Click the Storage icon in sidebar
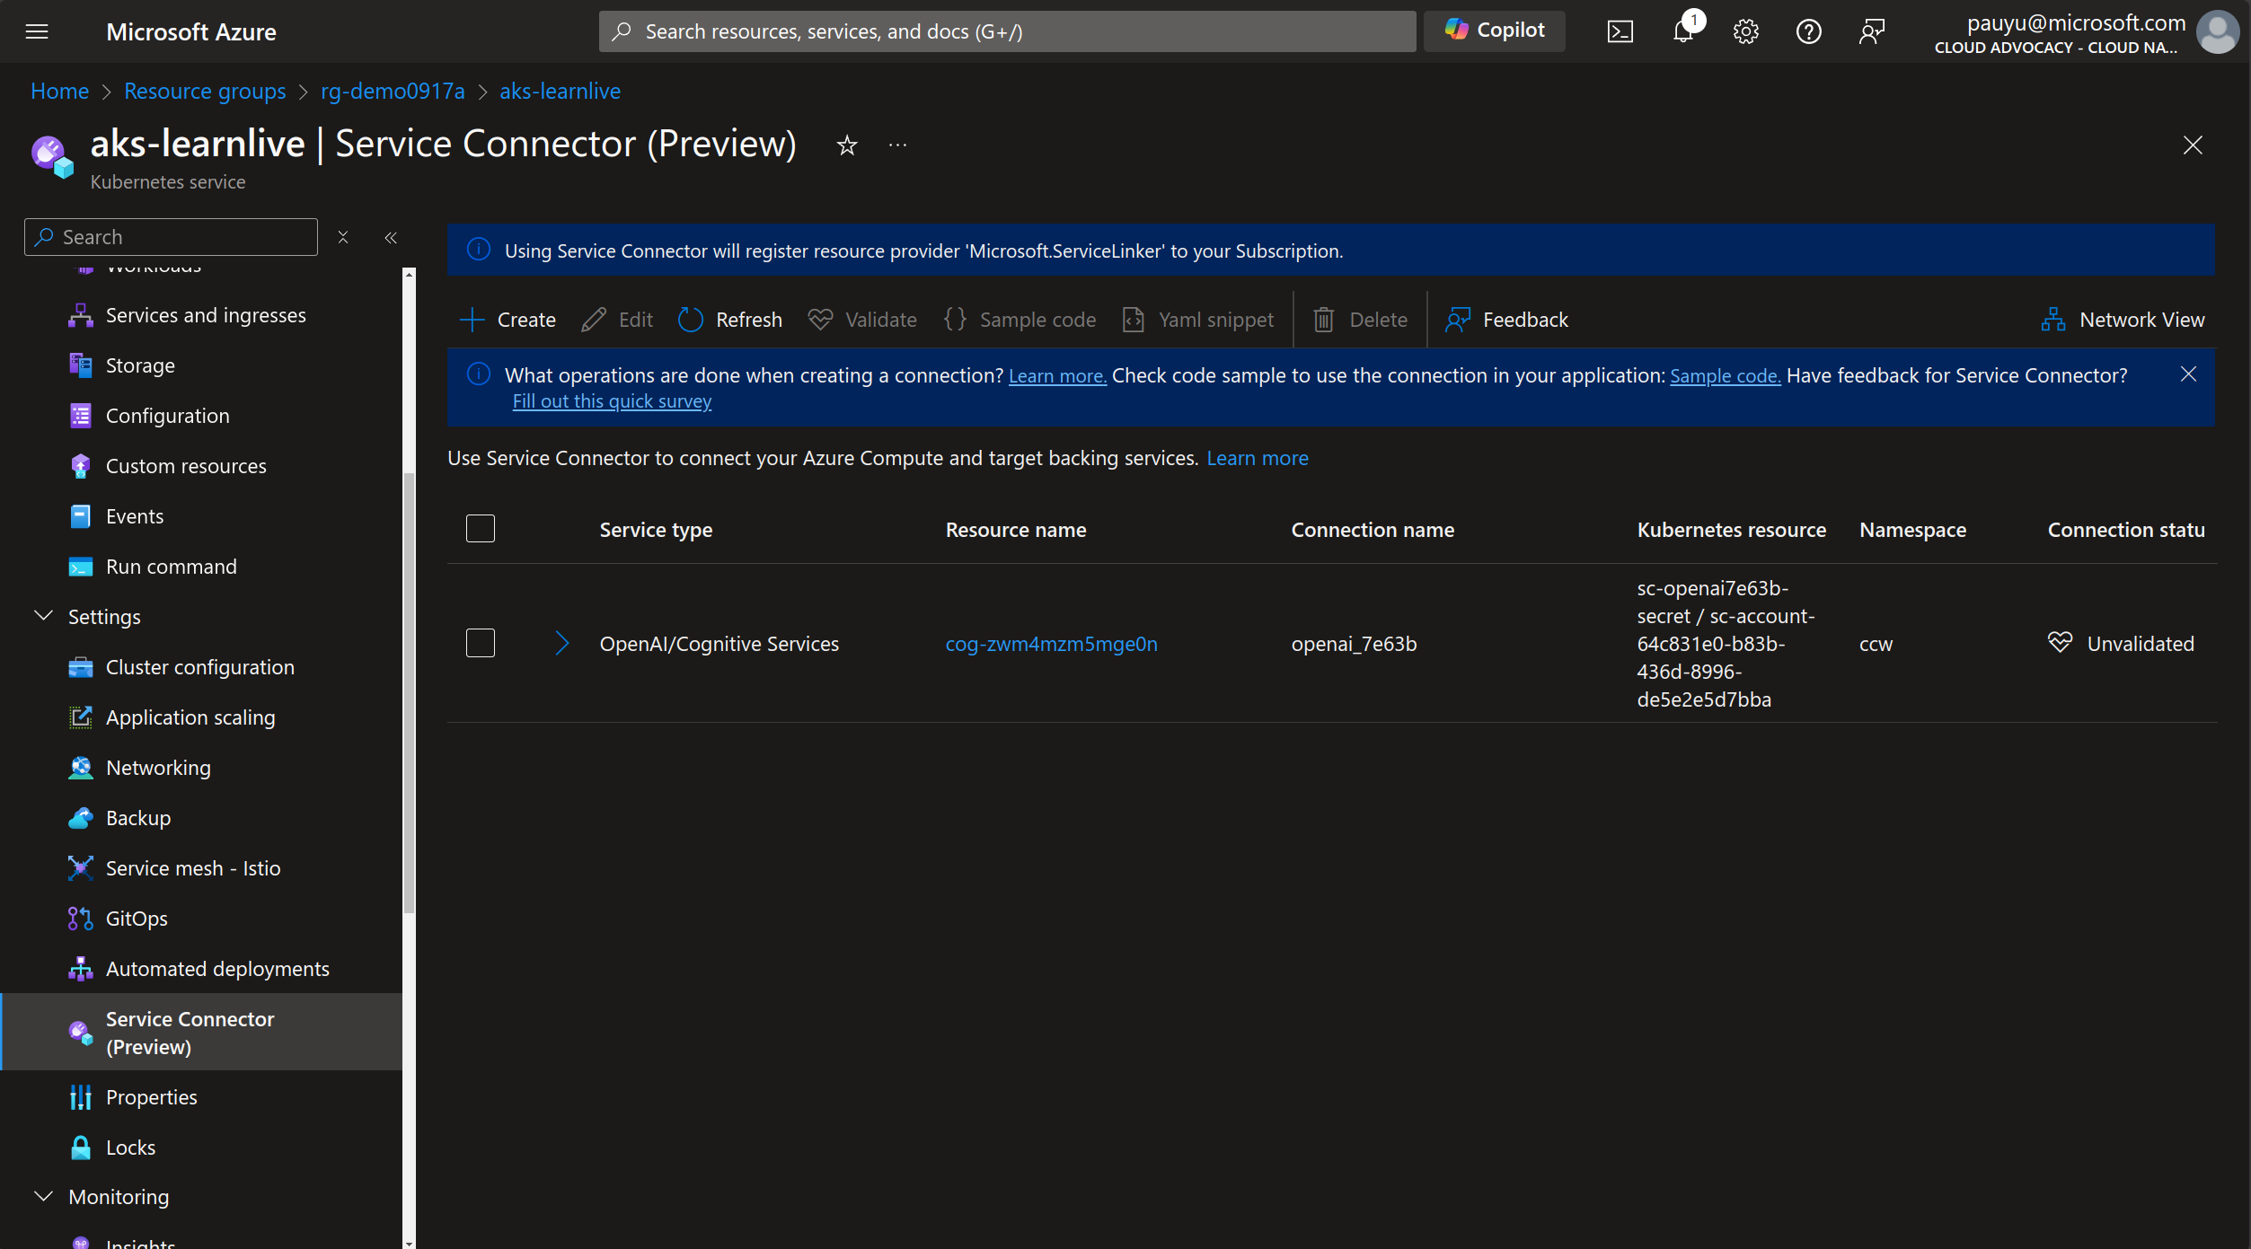 (81, 365)
